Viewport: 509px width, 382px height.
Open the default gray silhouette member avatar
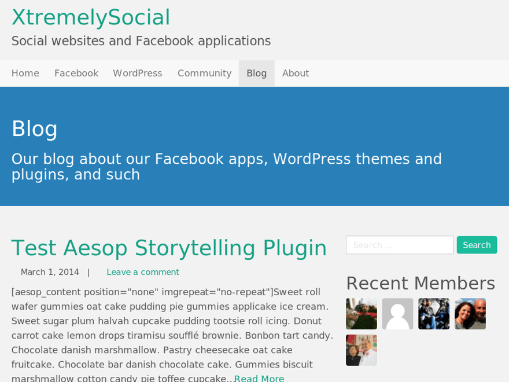point(398,314)
